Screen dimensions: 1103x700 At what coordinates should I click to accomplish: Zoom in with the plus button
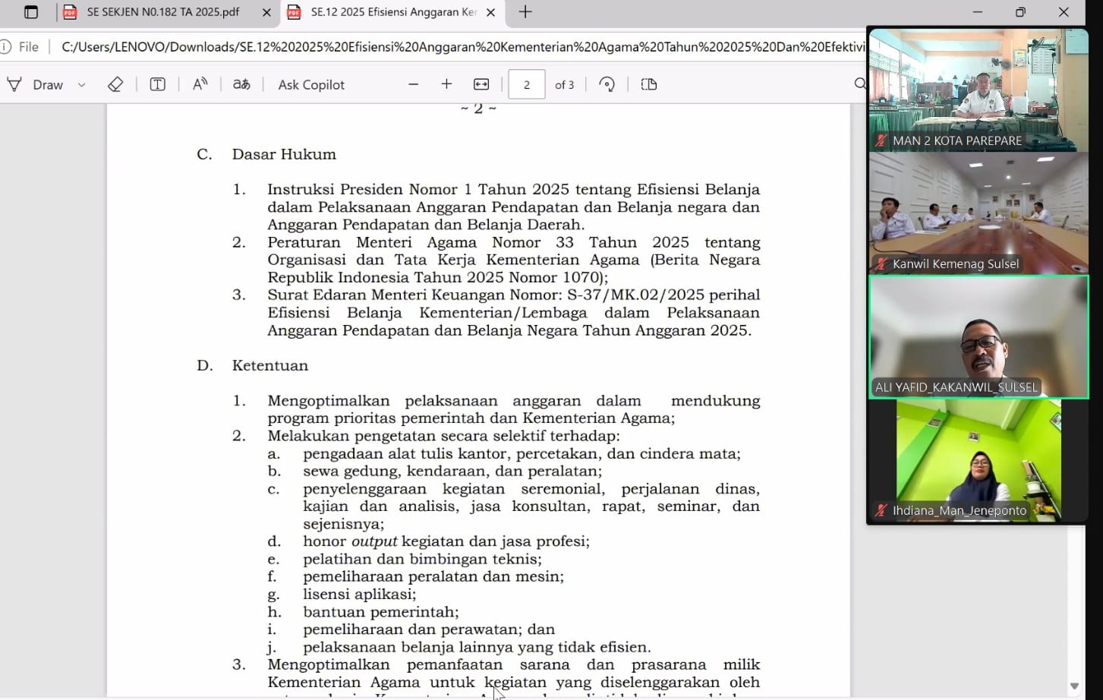point(446,84)
